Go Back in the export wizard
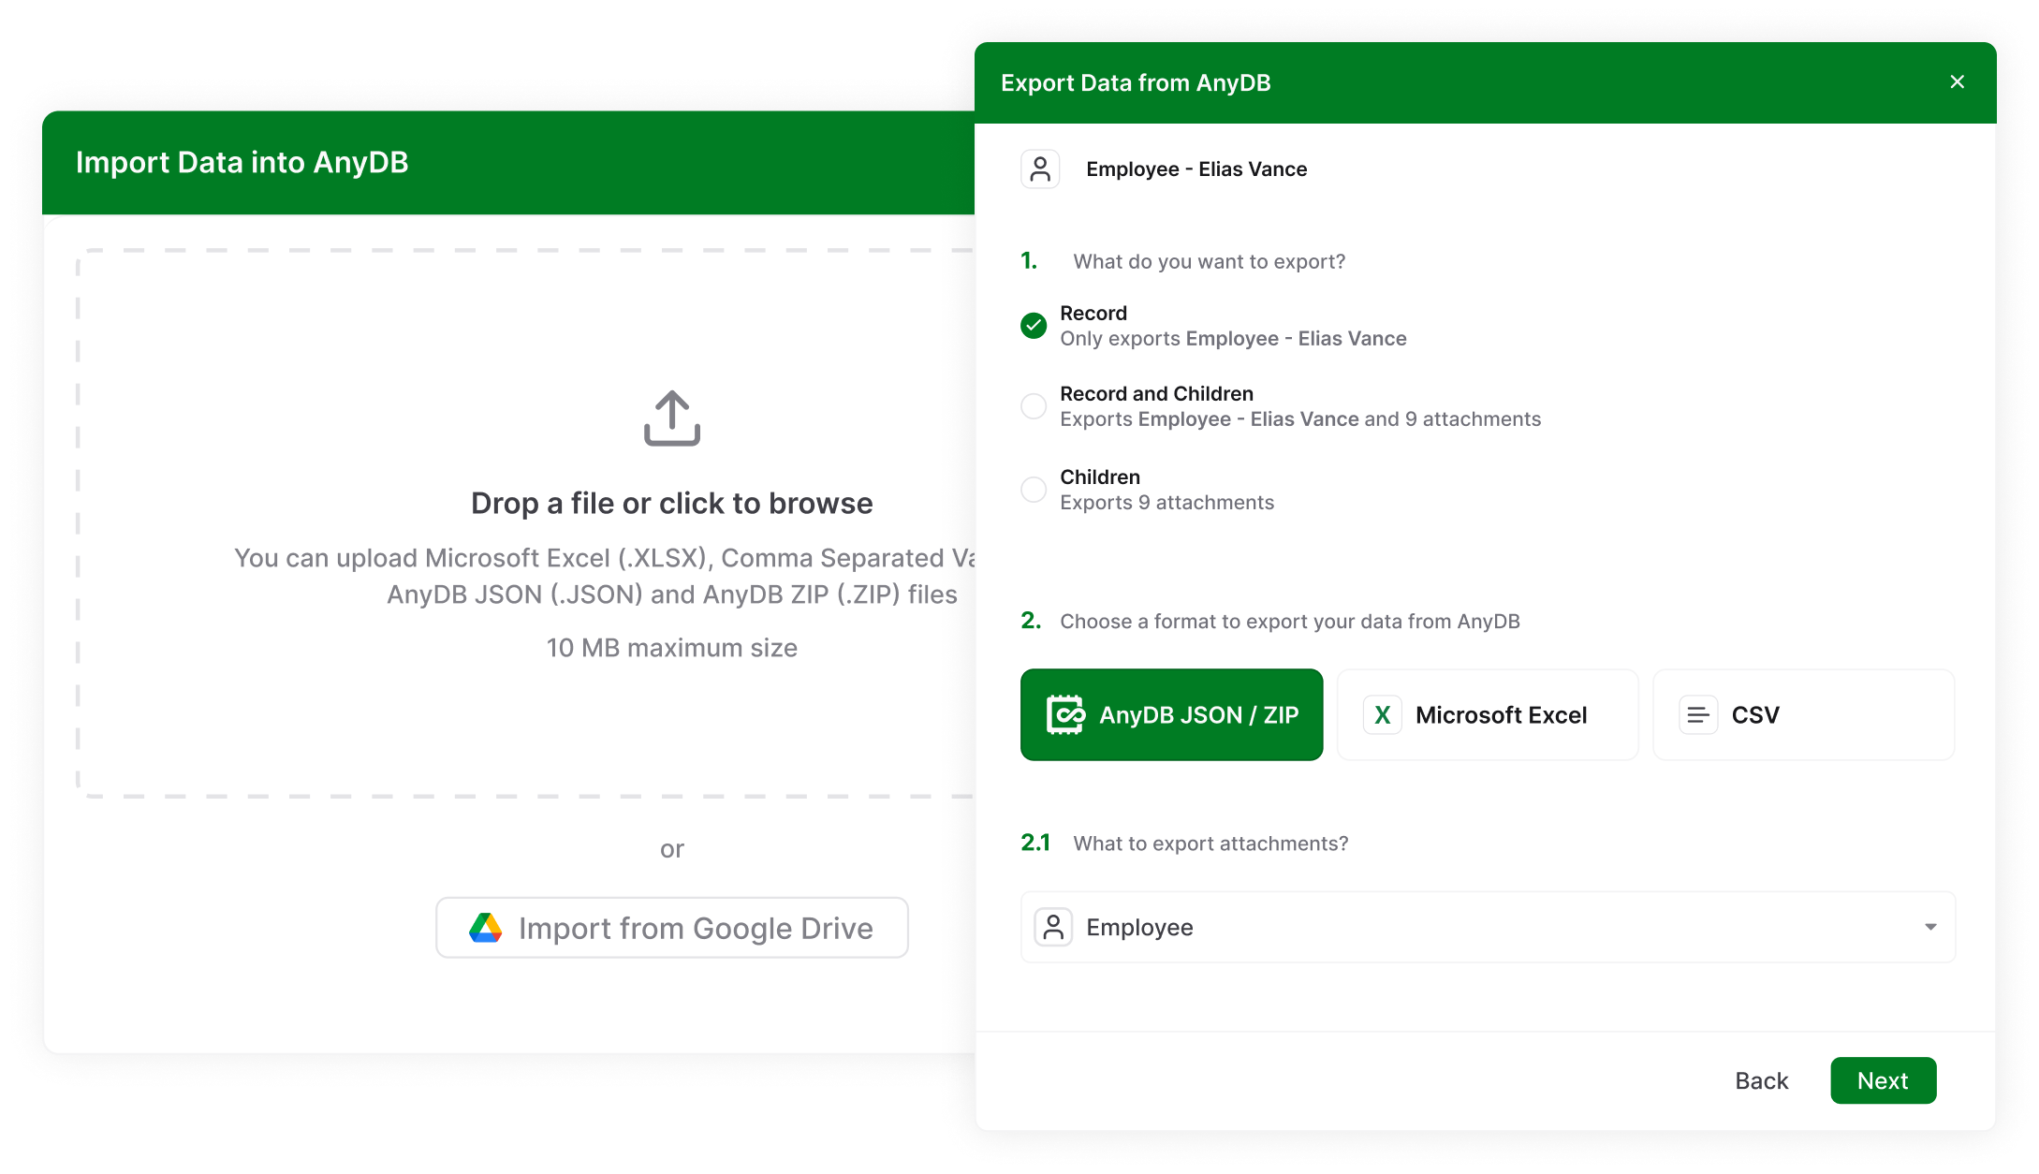This screenshot has height=1174, width=2039. click(1761, 1081)
